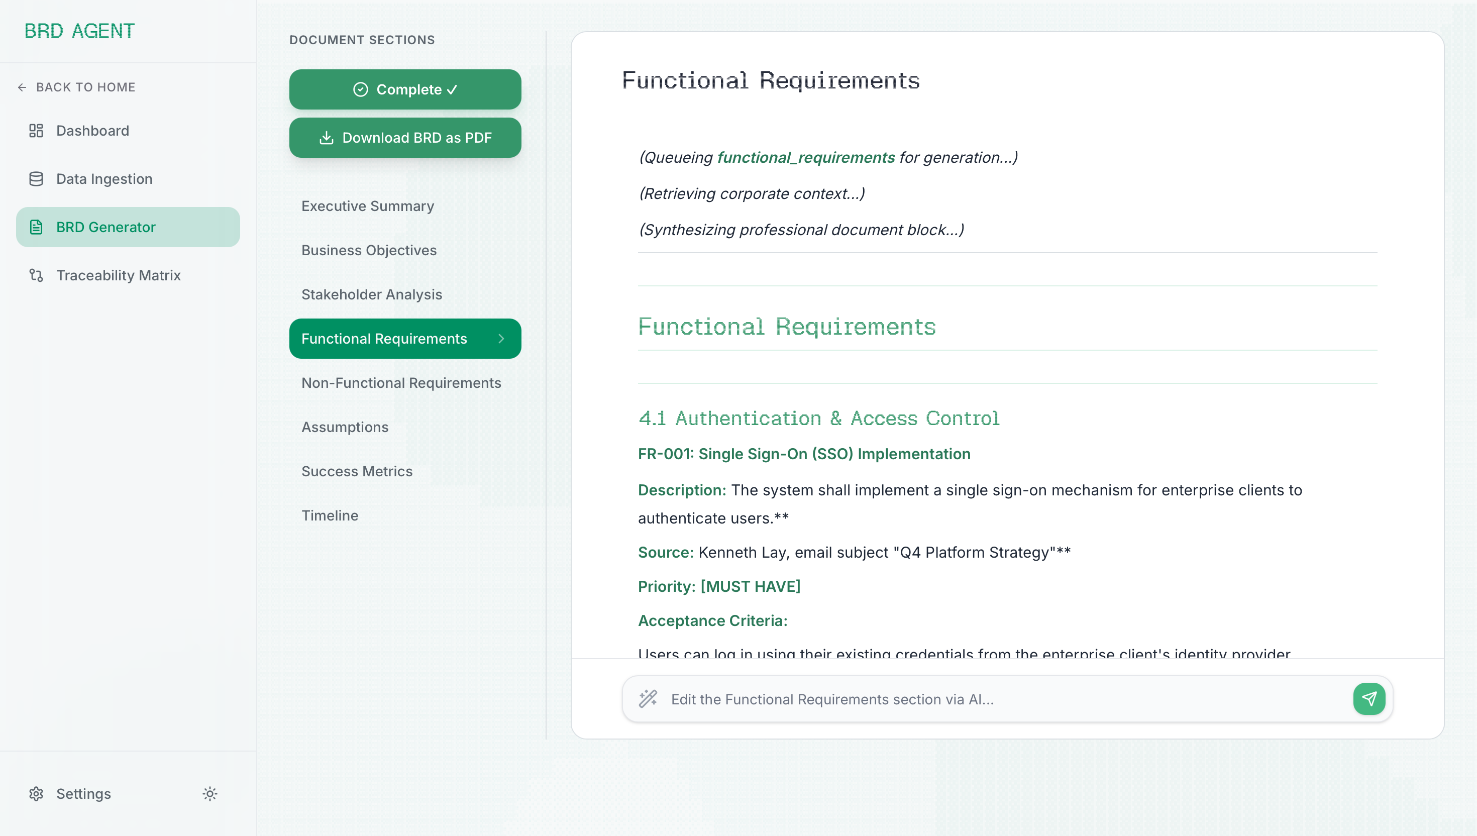This screenshot has width=1477, height=836.
Task: Click the 4.1 Authentication & Access Control heading
Action: click(x=818, y=418)
